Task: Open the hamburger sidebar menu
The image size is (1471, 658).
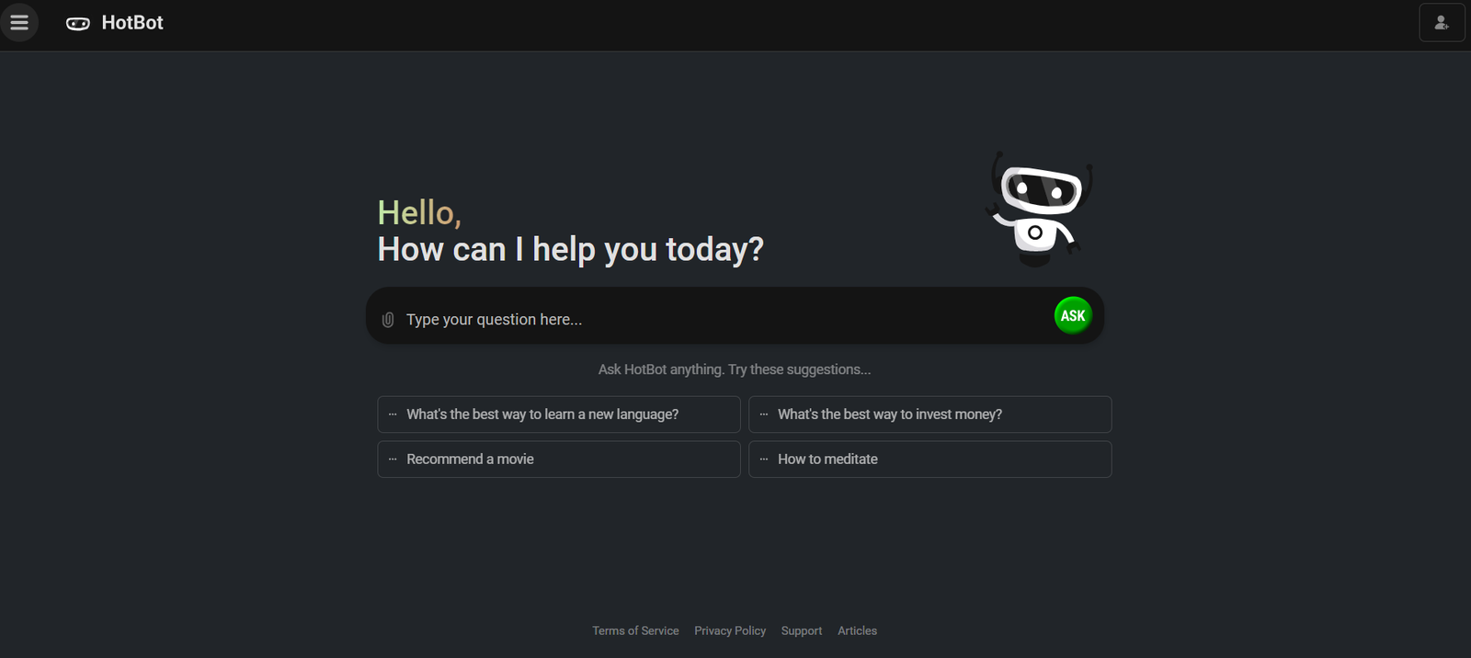Action: pos(19,23)
